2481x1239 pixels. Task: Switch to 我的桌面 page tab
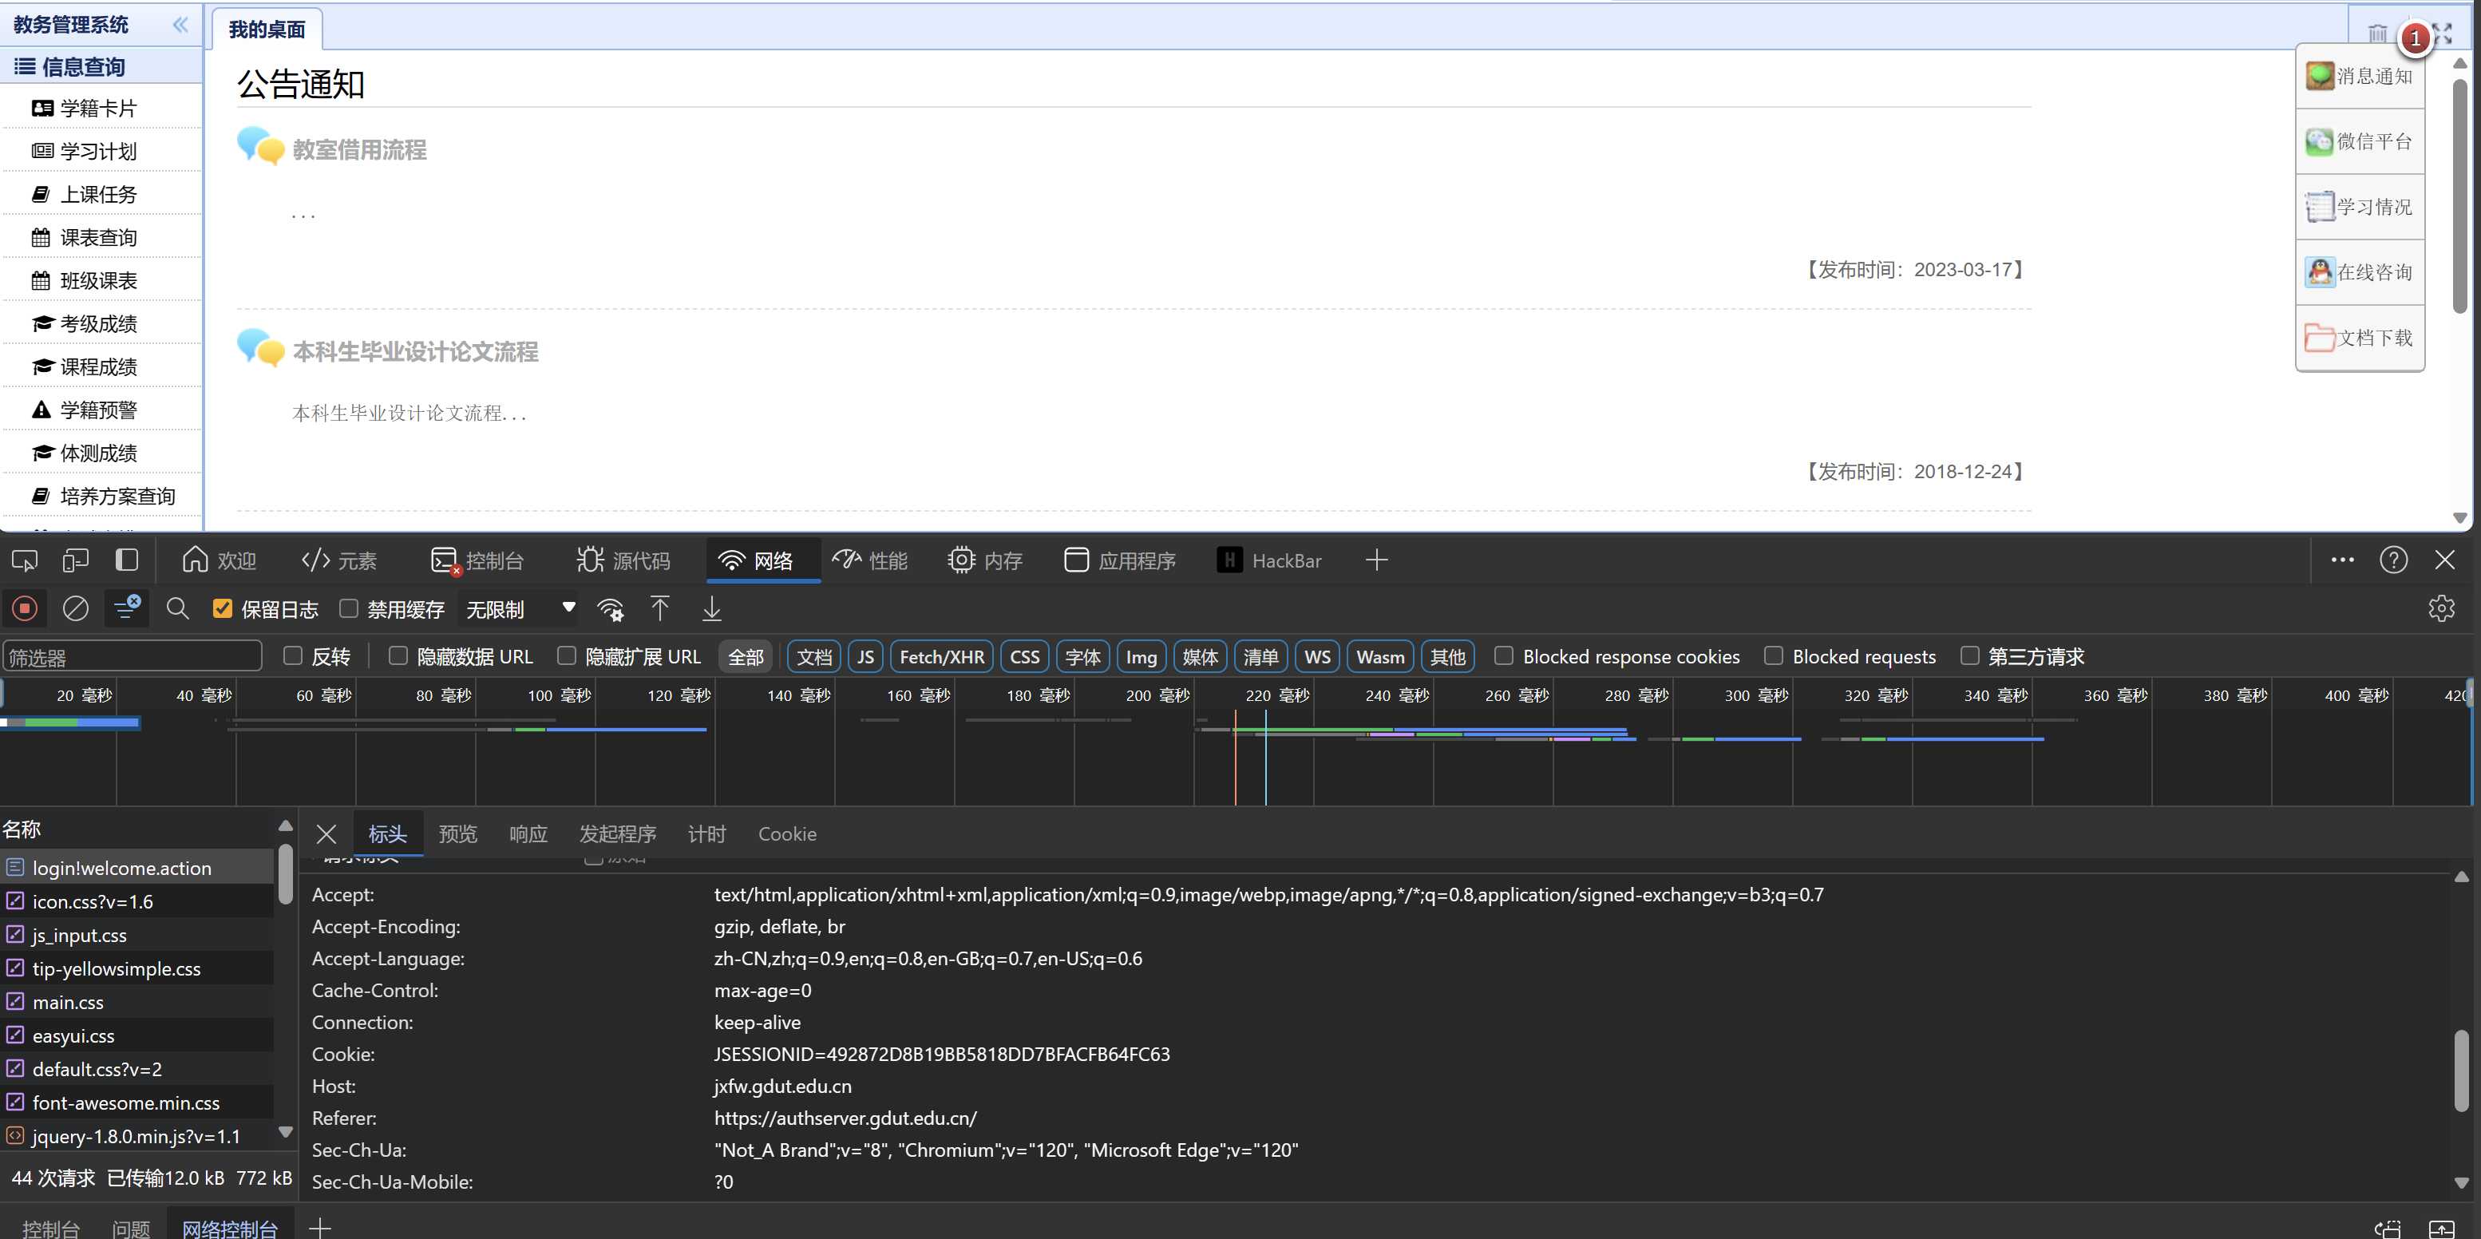click(x=267, y=29)
